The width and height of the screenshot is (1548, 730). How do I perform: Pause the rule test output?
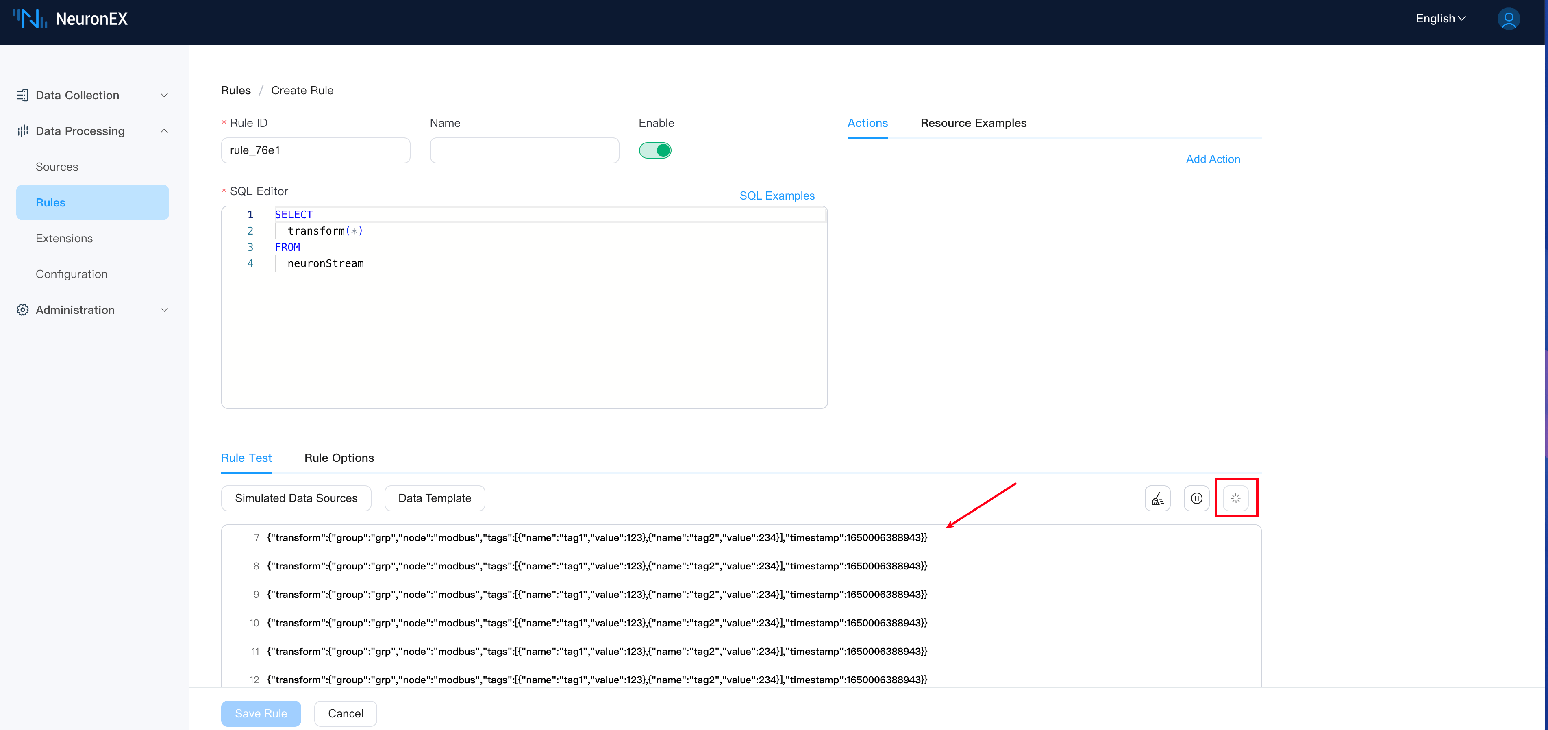1196,498
